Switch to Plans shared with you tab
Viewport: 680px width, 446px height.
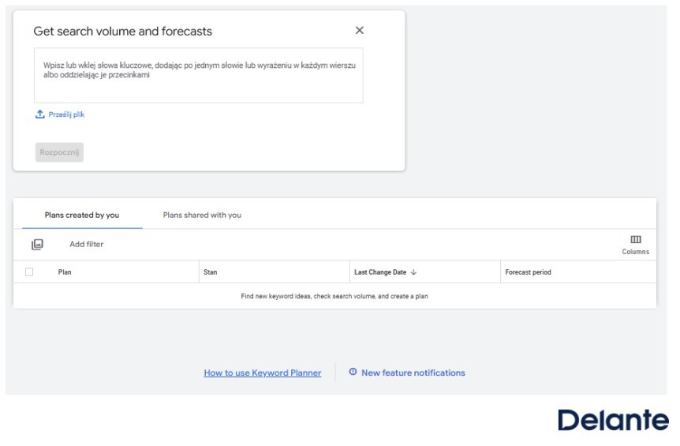click(202, 216)
